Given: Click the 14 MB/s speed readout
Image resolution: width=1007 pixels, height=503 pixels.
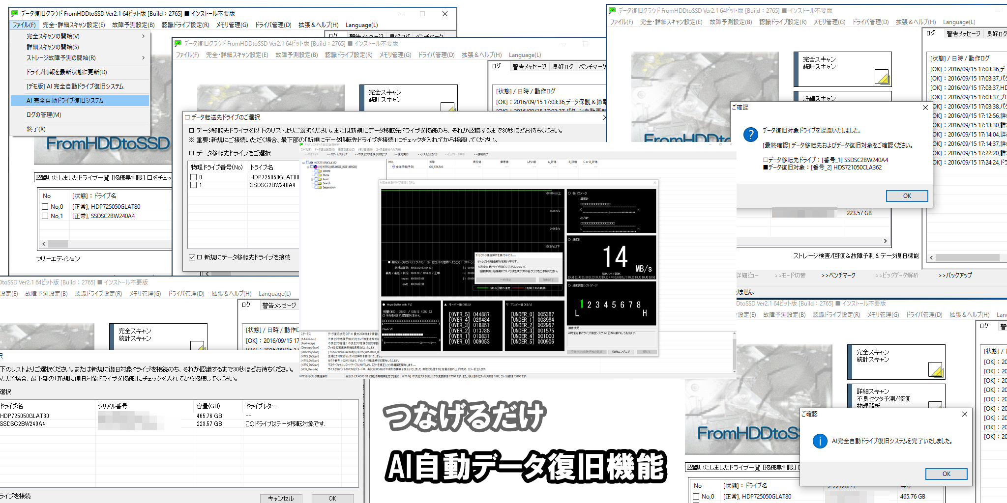Looking at the screenshot, I should [x=611, y=257].
